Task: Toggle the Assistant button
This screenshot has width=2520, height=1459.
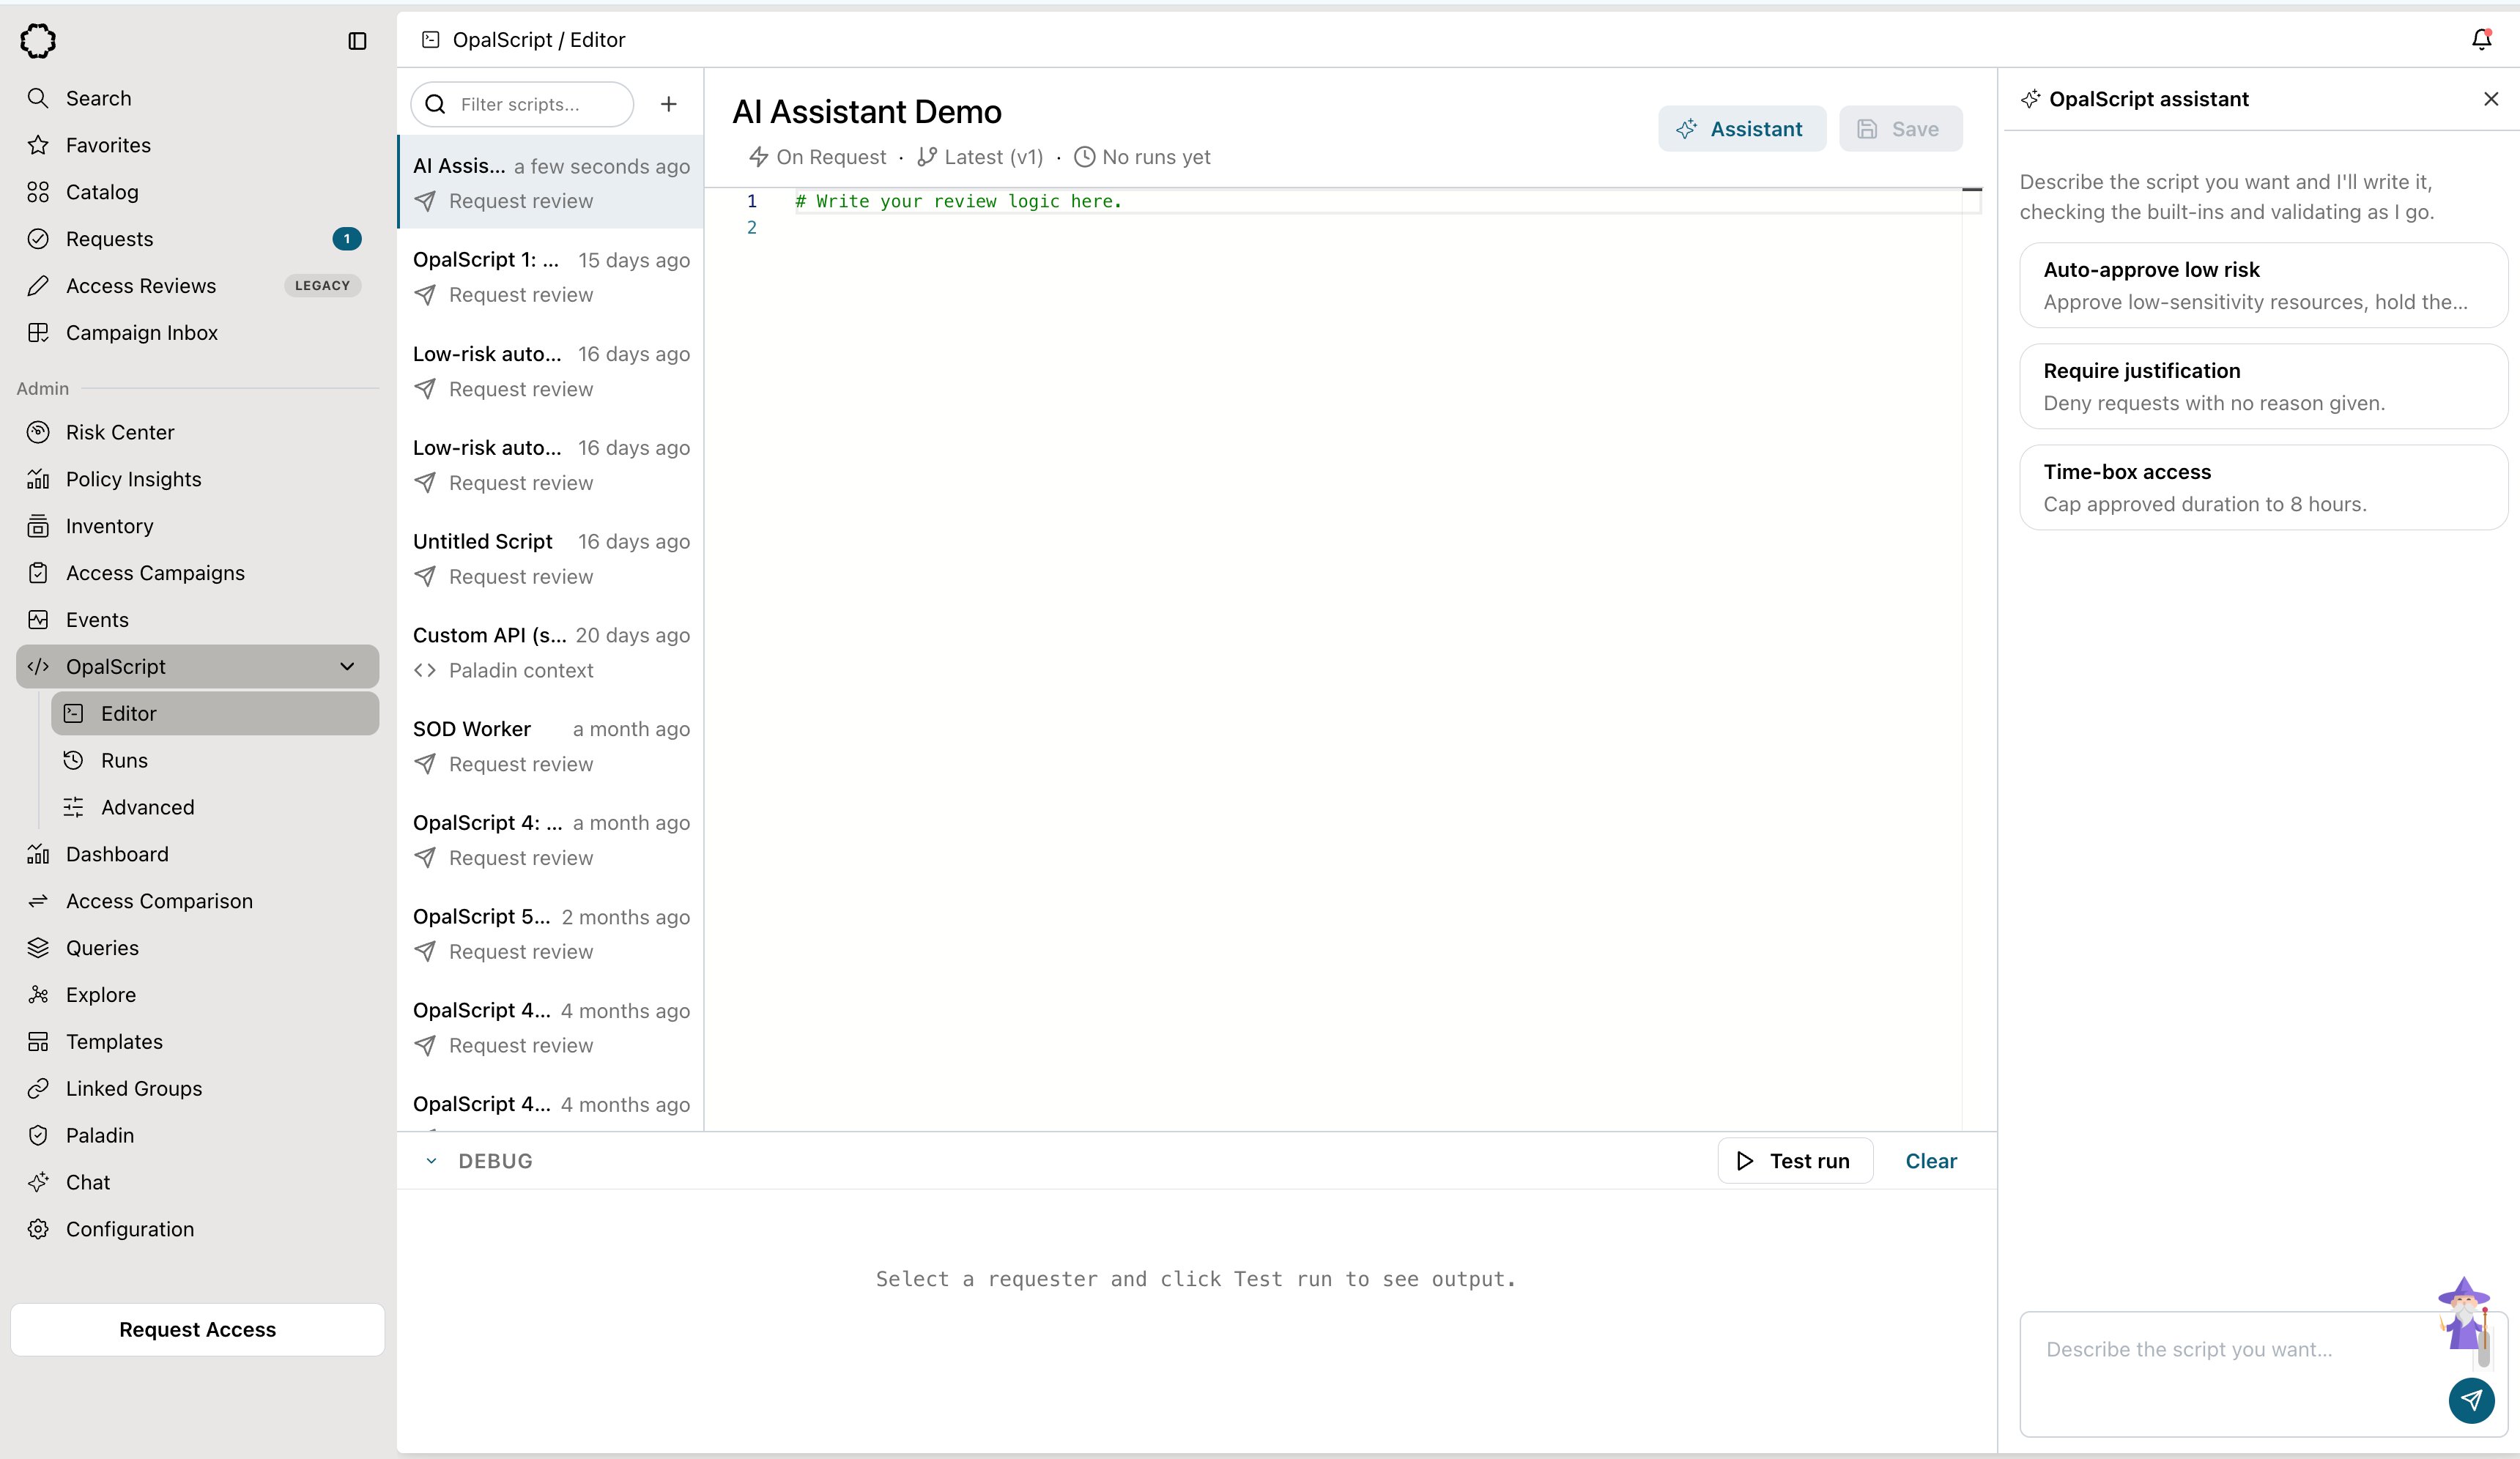Action: pyautogui.click(x=1741, y=129)
